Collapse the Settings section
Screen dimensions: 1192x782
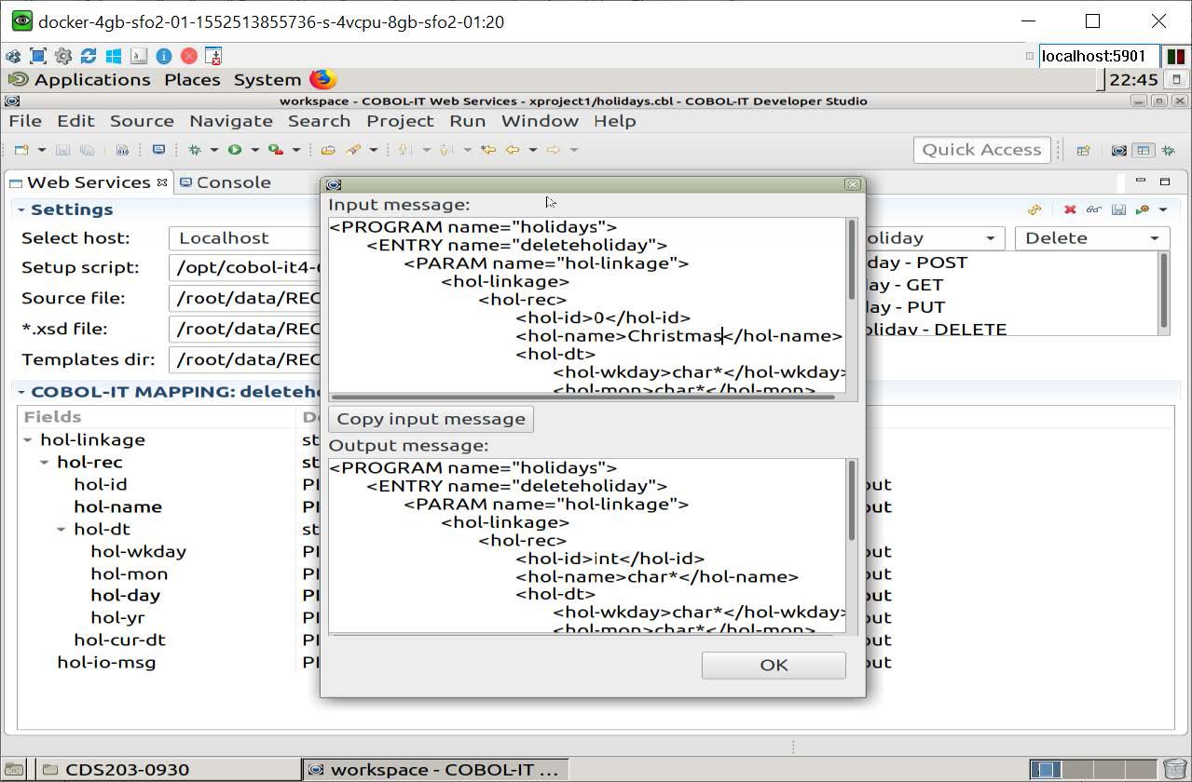21,210
